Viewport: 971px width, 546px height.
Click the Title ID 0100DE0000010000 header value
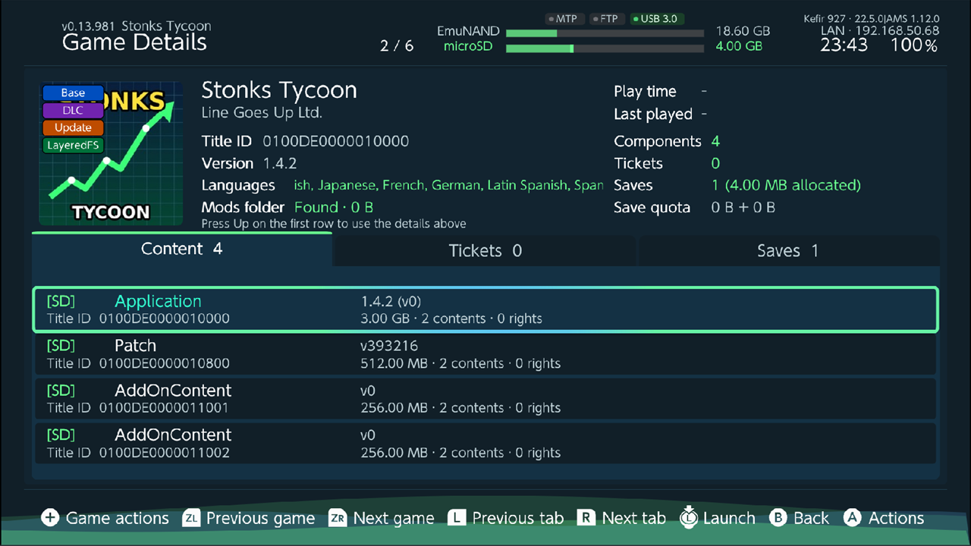[x=335, y=142]
